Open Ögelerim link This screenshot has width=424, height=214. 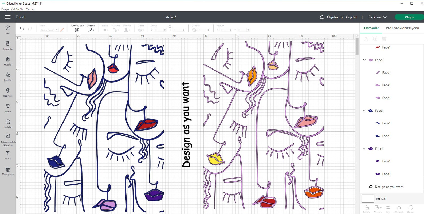click(335, 17)
